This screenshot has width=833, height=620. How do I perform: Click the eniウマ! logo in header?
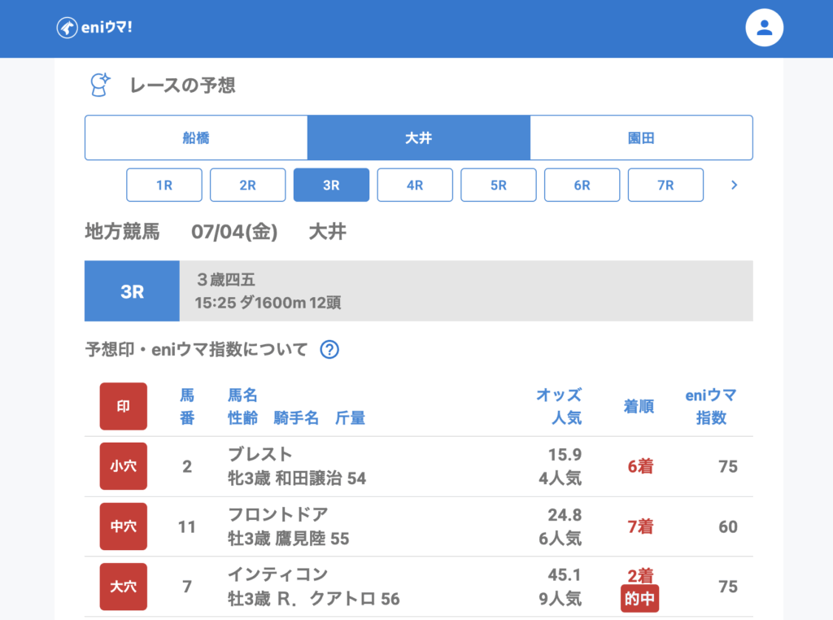[94, 28]
